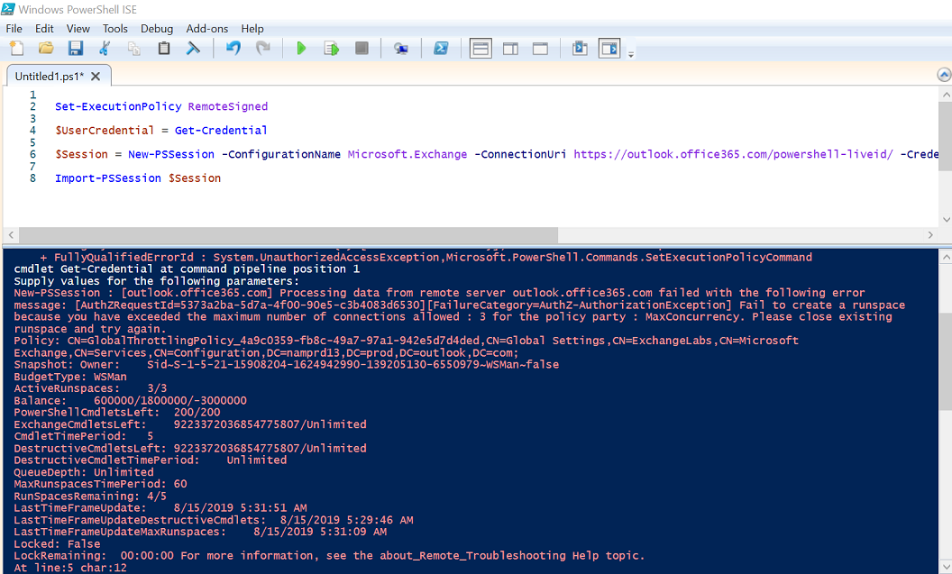Open the Debug menu
Viewport: 952px width, 574px height.
157,28
